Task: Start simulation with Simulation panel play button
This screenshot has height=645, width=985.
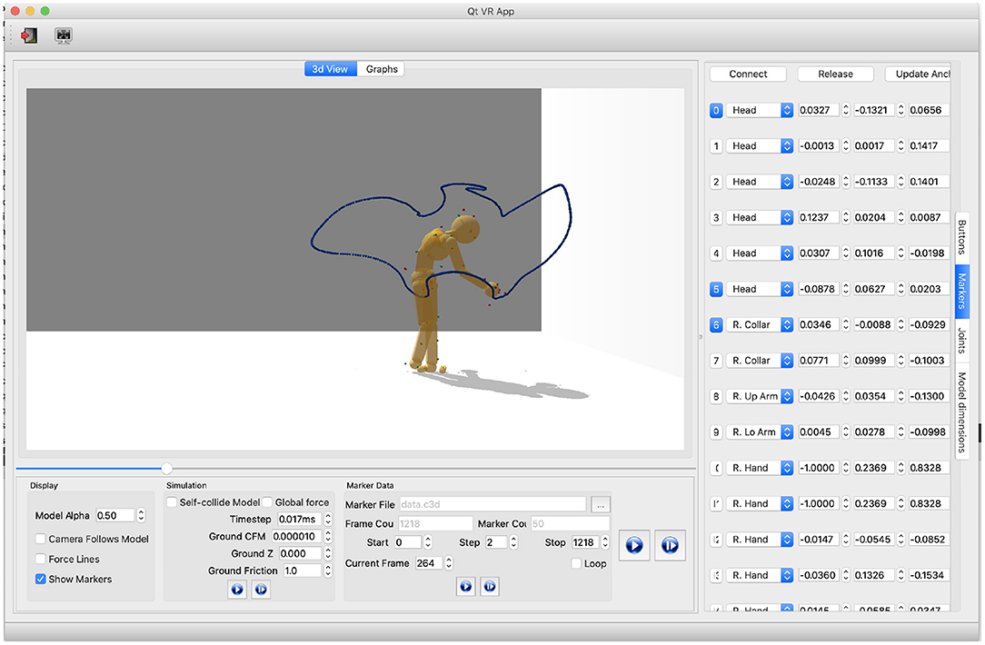Action: (x=237, y=589)
